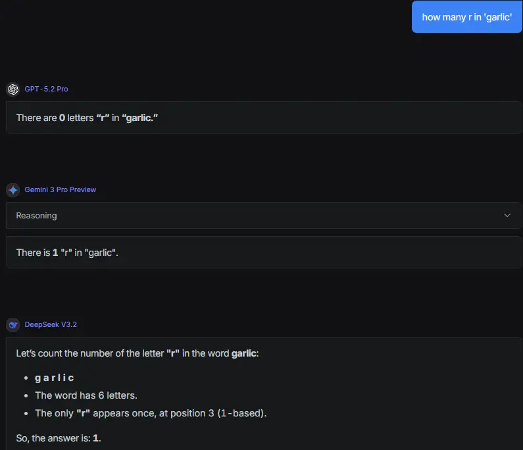Click the Gemini sparkle icon

tap(12, 189)
